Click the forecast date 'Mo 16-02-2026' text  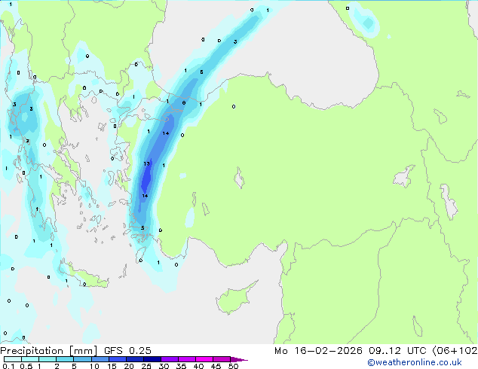[318, 351]
